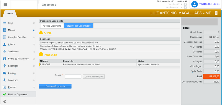Click the Versão 5.122.4 info icon
Viewport: 222px width, 105px height.
click(185, 4)
